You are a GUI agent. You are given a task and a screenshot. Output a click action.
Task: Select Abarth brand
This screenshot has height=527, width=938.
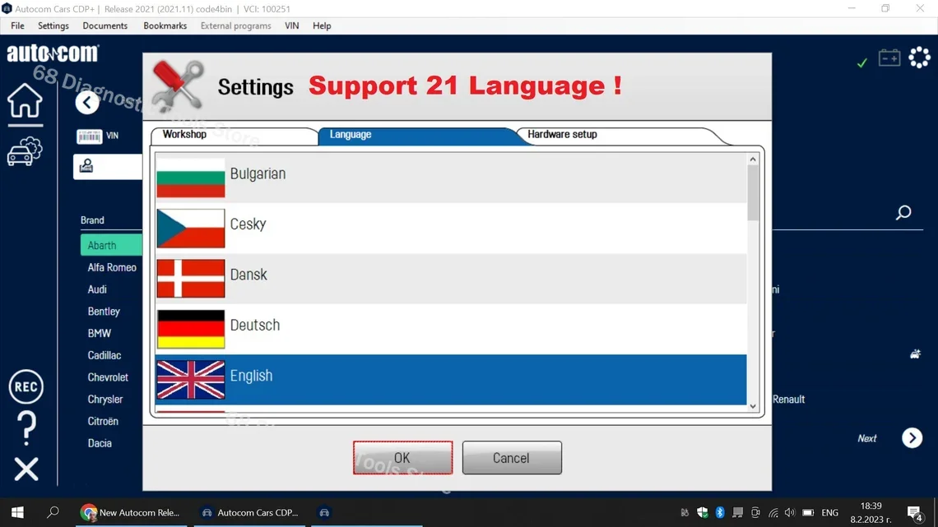coord(111,246)
